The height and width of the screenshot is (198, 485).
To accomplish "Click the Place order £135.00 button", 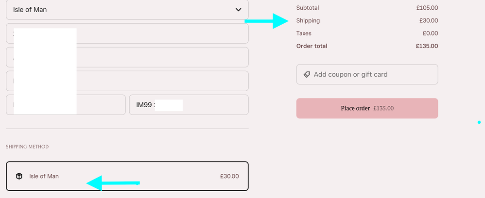I will coord(367,108).
